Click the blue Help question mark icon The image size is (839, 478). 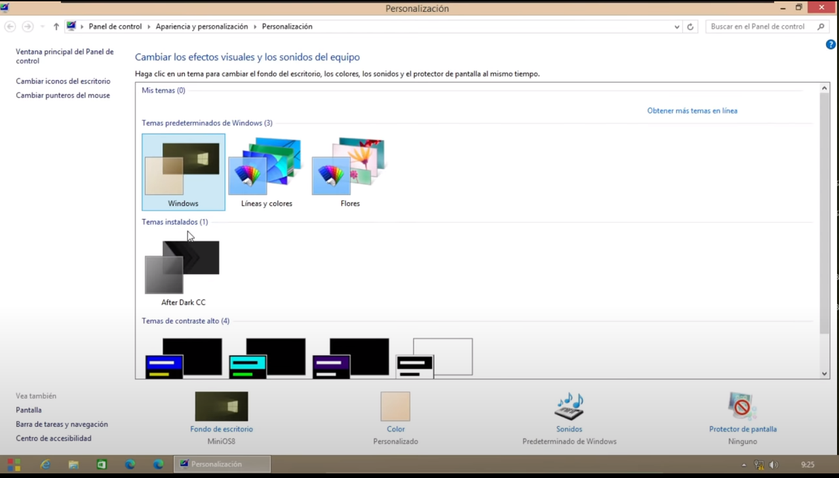click(830, 44)
